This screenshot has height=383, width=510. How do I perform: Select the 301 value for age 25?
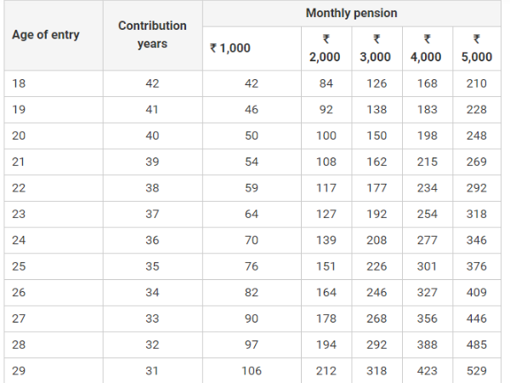click(427, 266)
